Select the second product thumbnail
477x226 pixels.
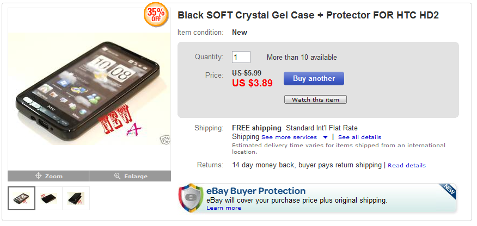point(49,198)
